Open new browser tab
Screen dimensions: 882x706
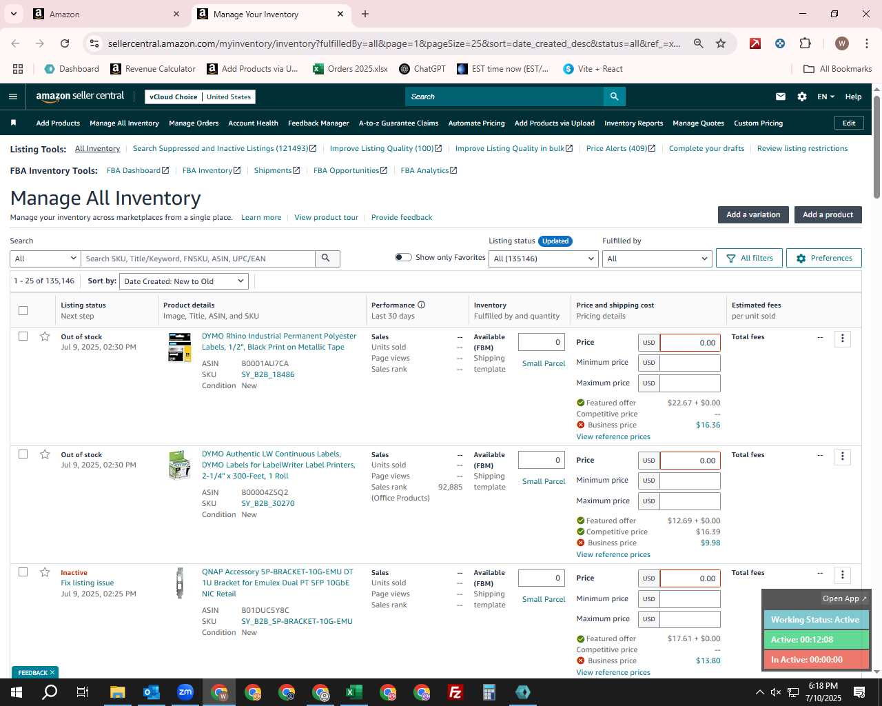(x=365, y=14)
